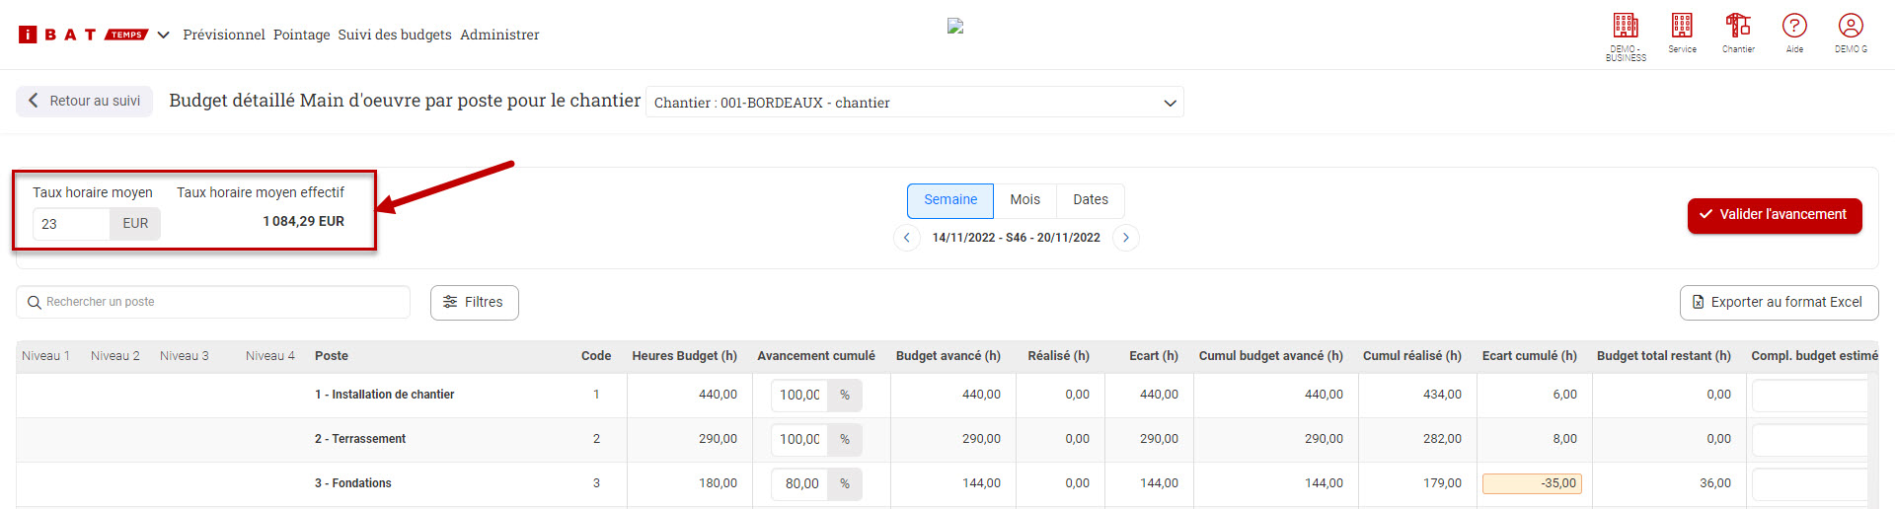Screen dimensions: 1895x509
Task: Click Exporter au format Excel button
Action: pyautogui.click(x=1778, y=303)
